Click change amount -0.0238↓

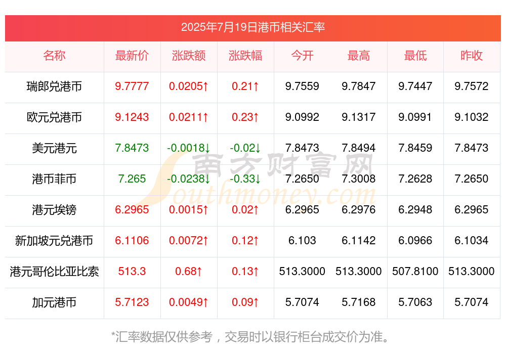pos(188,179)
